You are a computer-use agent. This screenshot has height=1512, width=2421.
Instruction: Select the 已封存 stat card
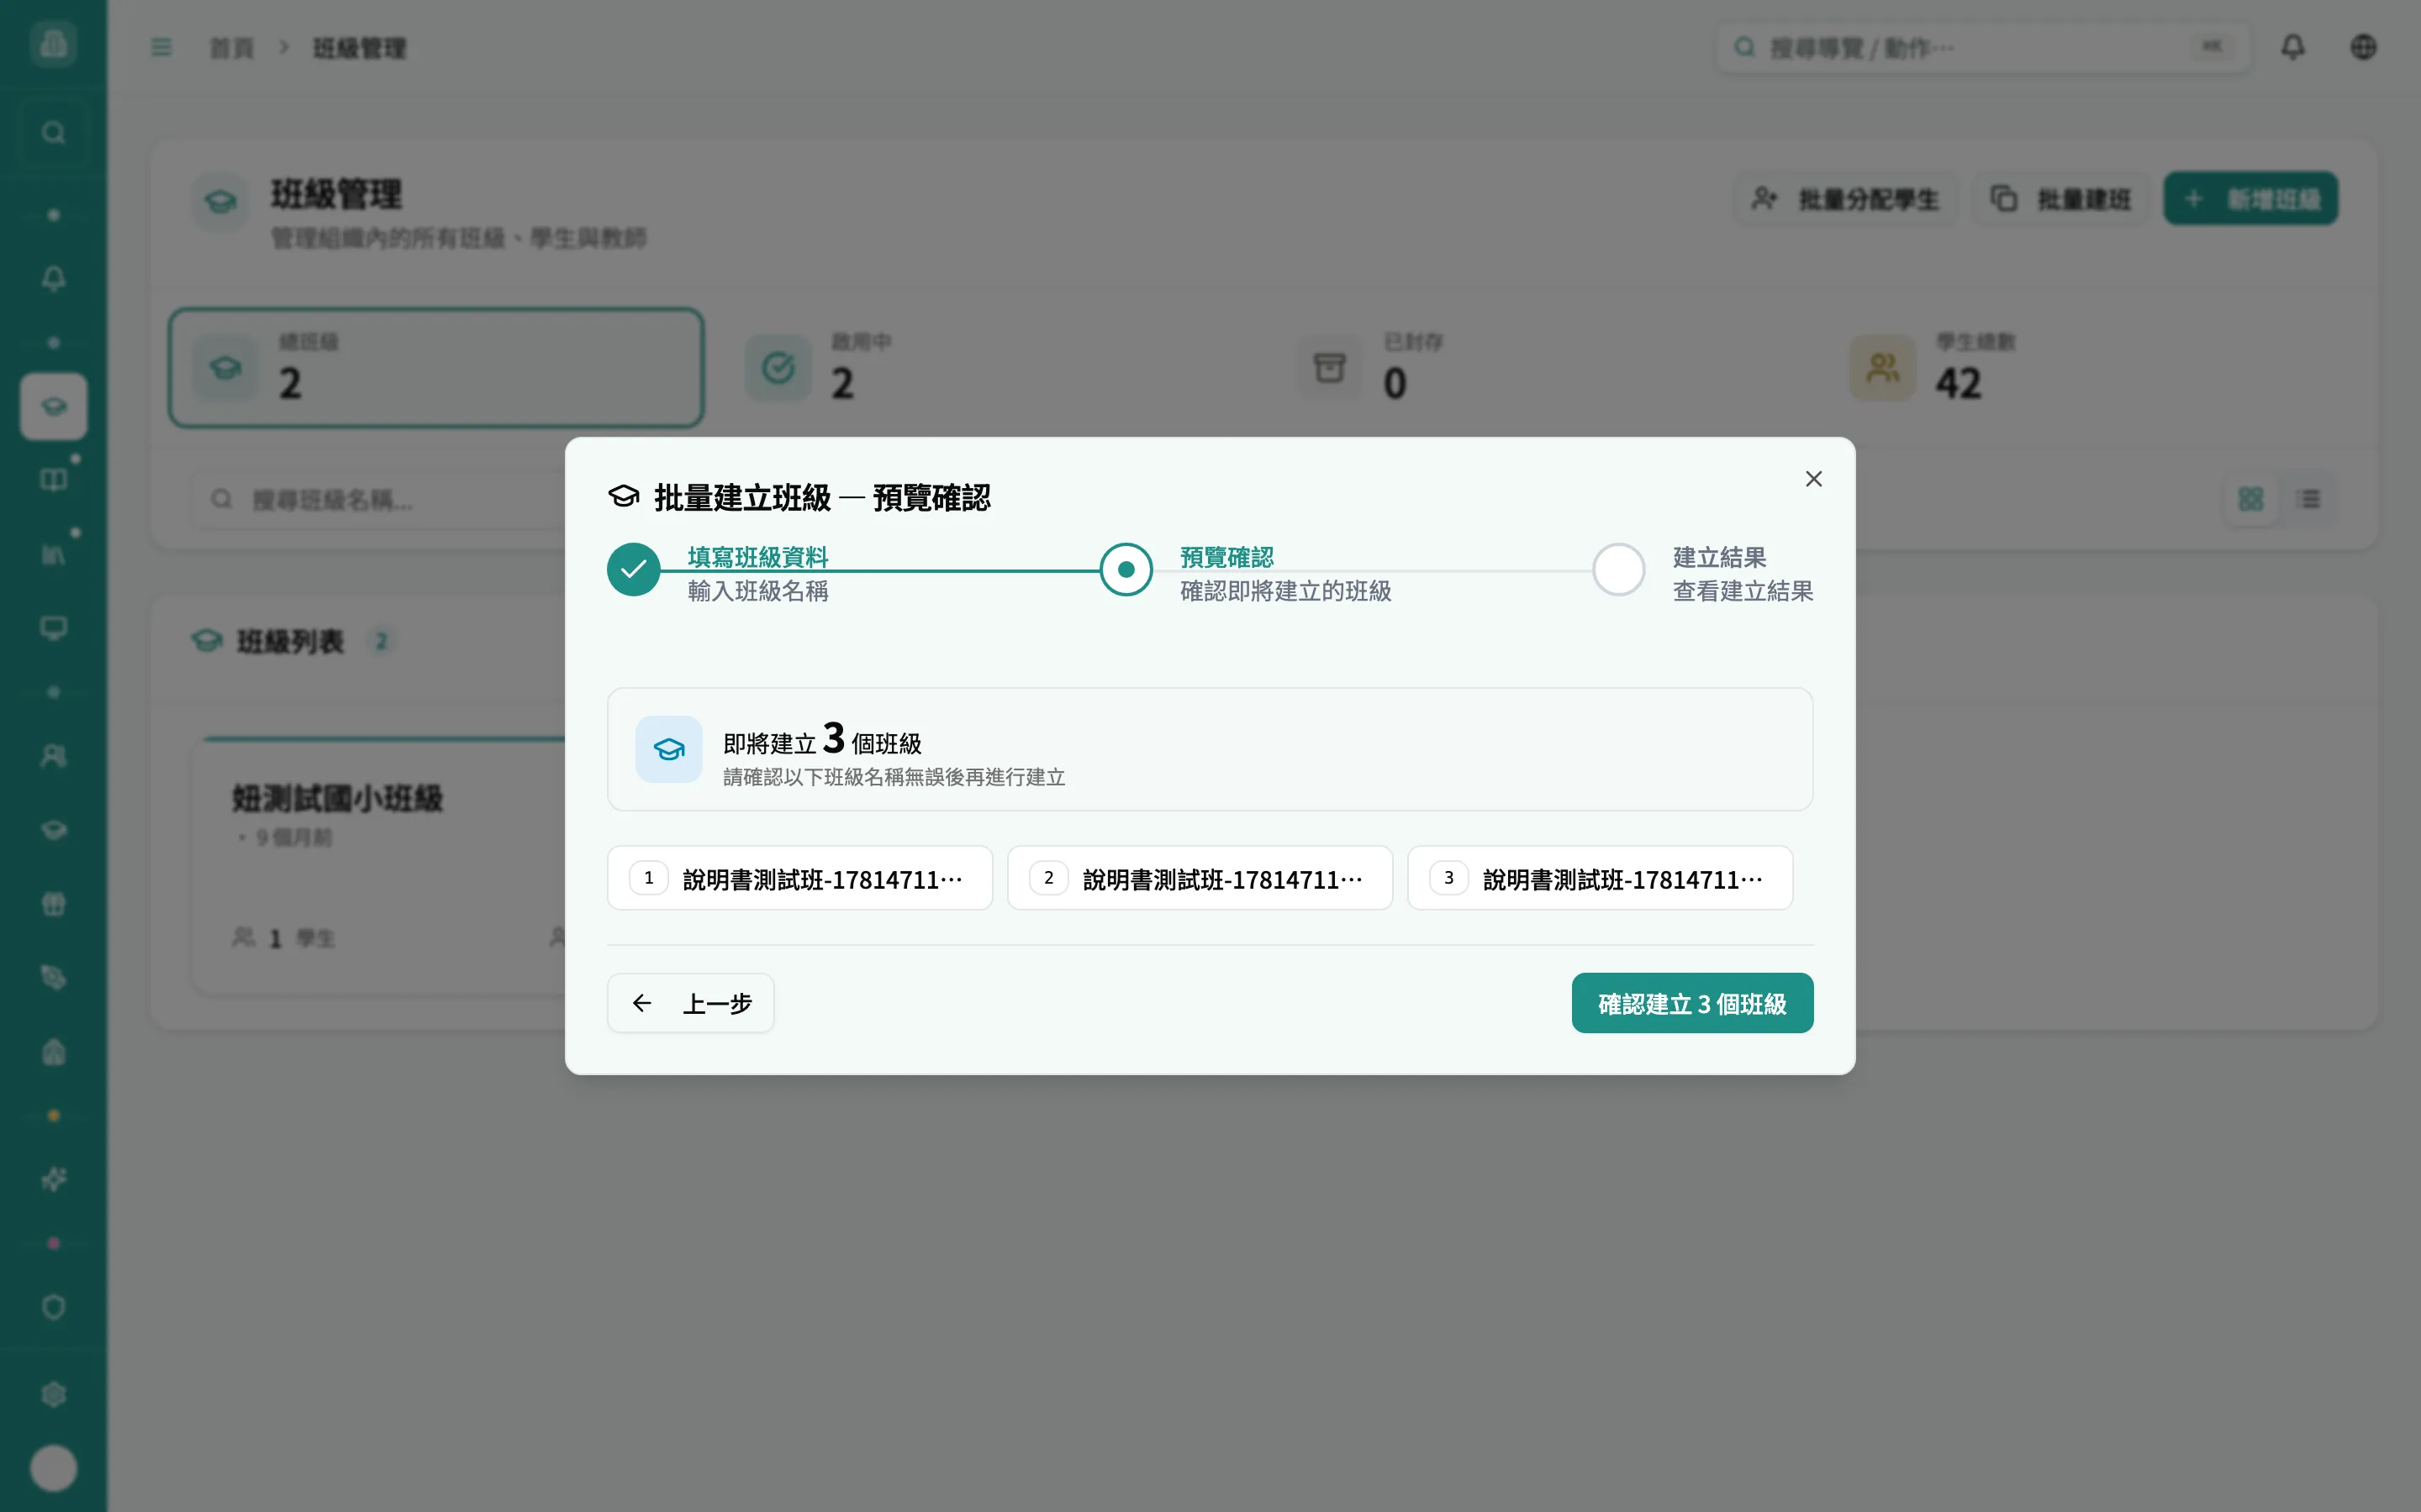[x=1541, y=368]
